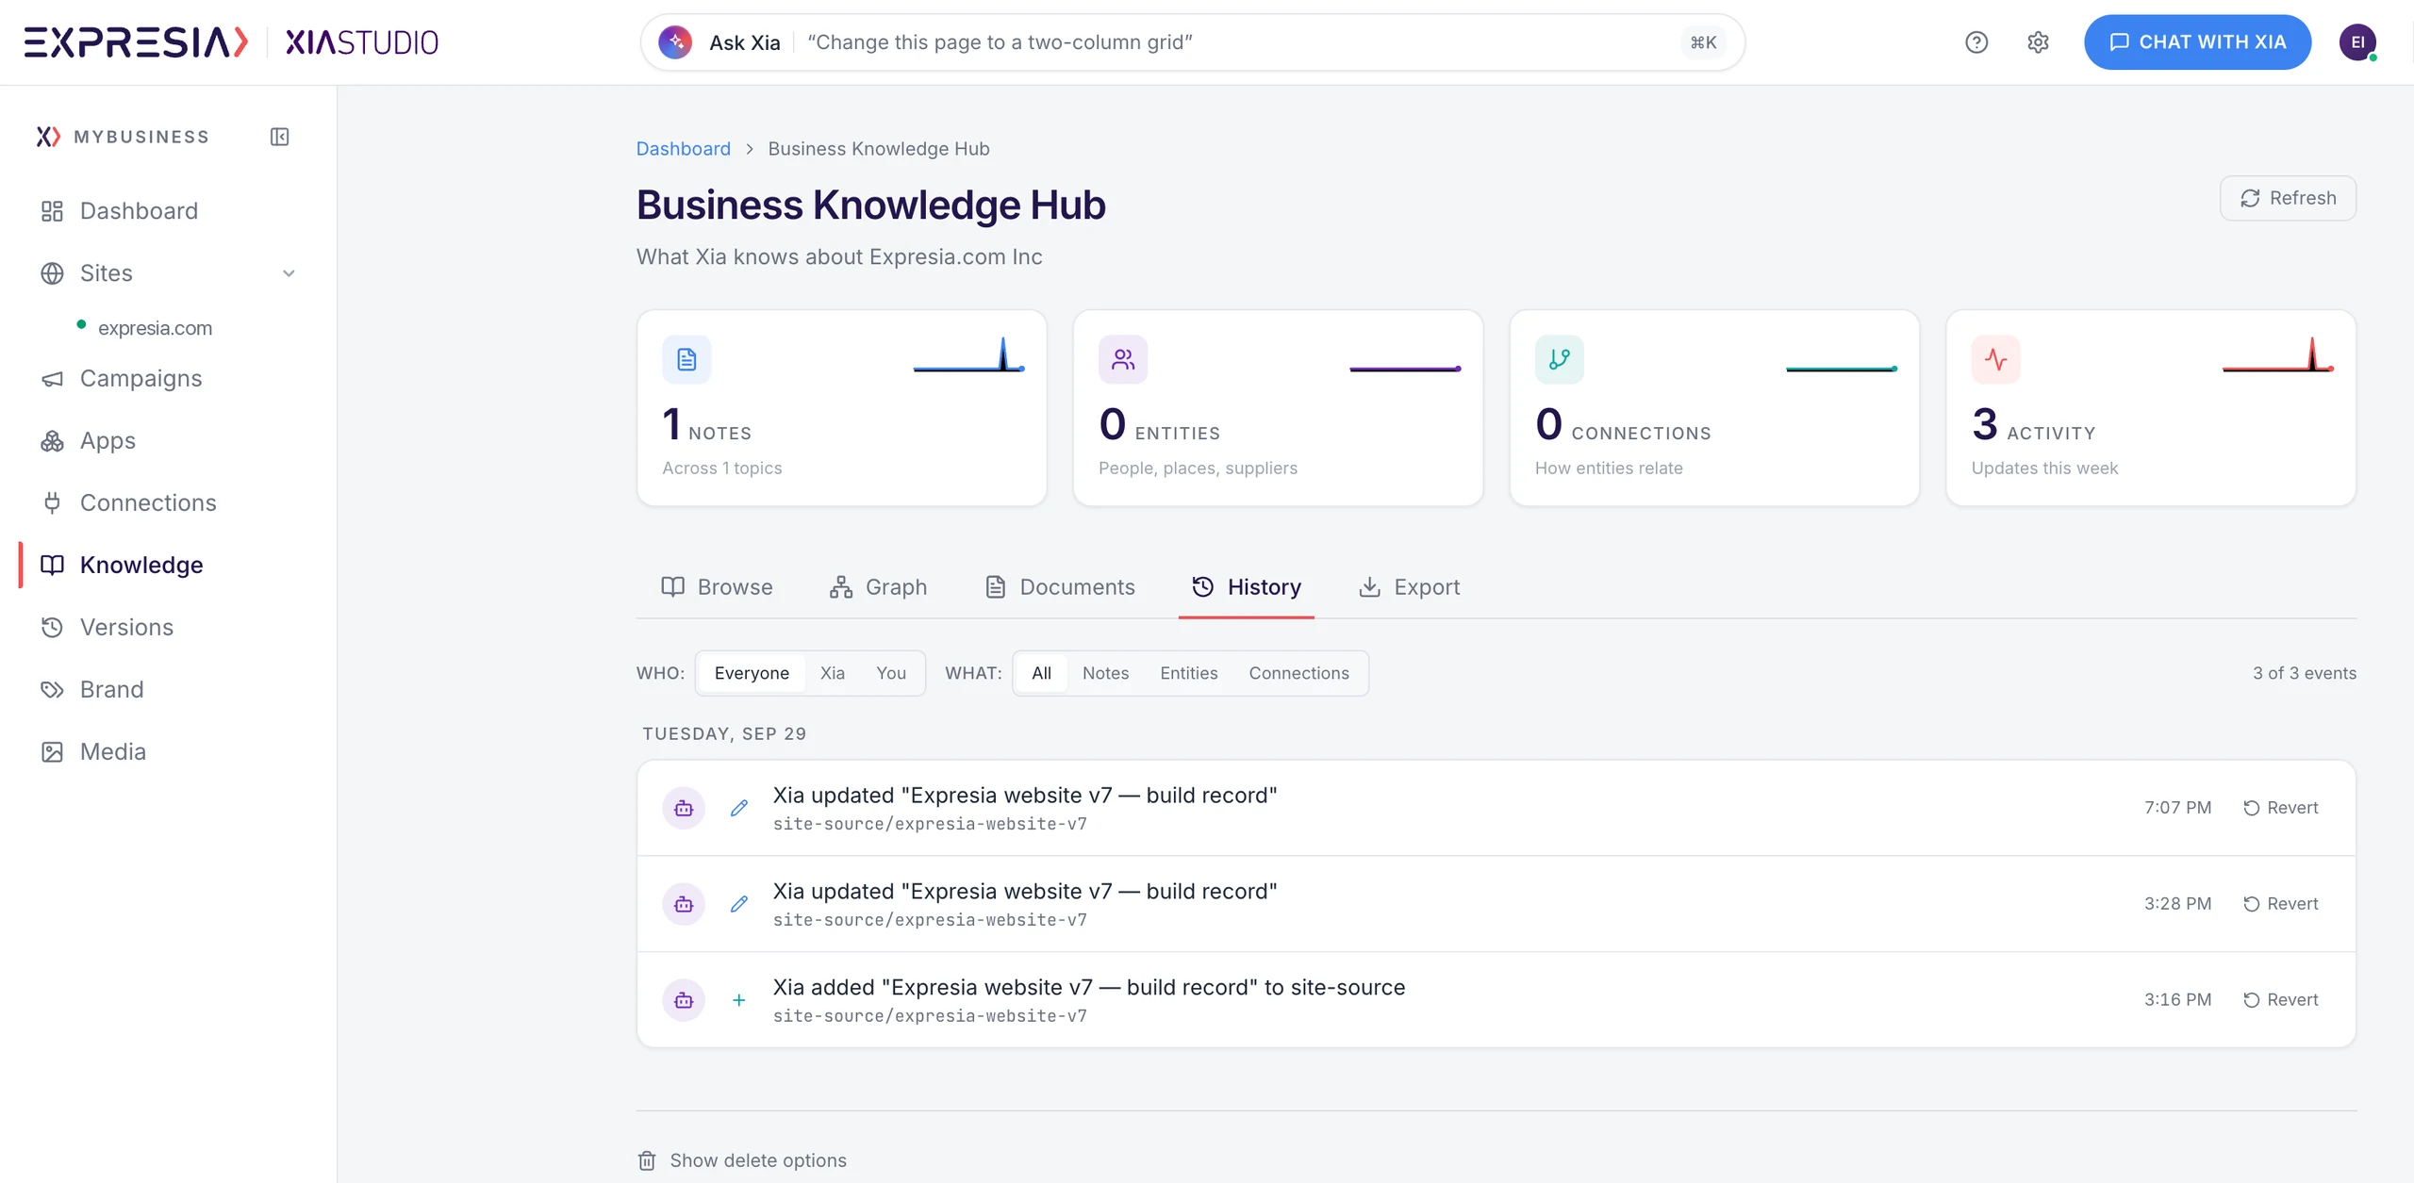This screenshot has width=2414, height=1183.
Task: Click the plus icon on 3:16 PM event
Action: pyautogui.click(x=739, y=1000)
